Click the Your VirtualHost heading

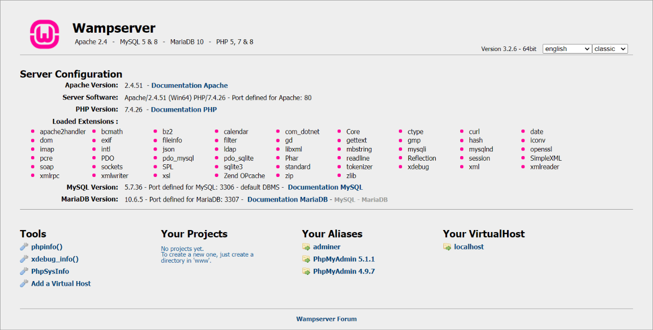pos(484,234)
